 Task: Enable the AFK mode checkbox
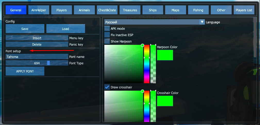click(x=107, y=28)
